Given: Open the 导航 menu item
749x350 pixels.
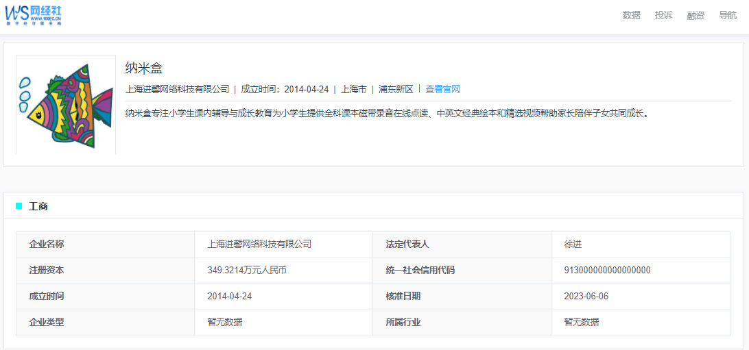Looking at the screenshot, I should tap(728, 15).
